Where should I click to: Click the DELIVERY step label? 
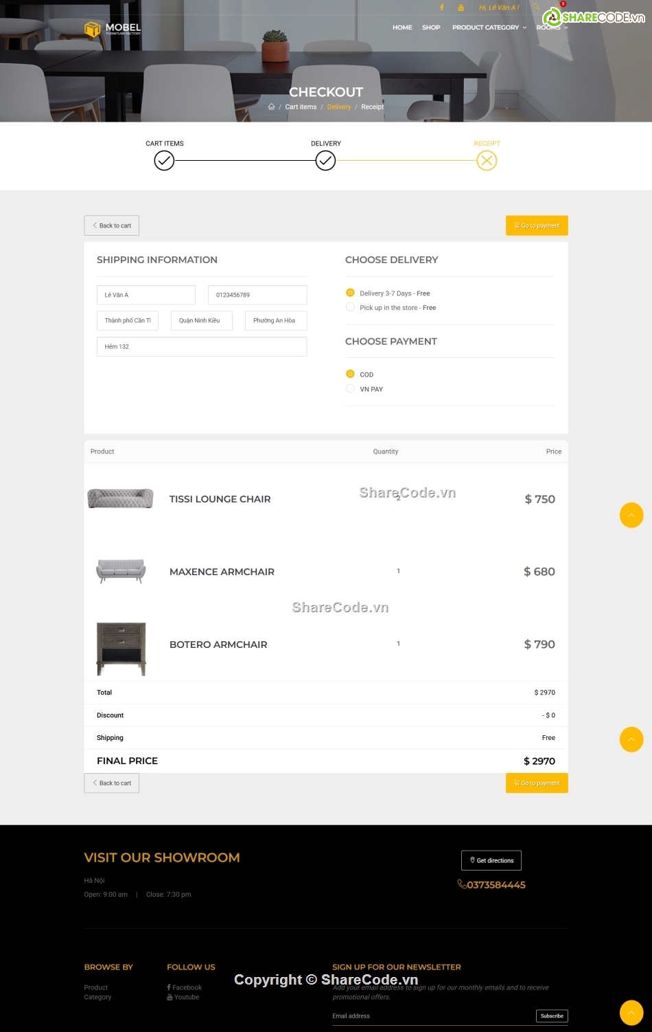click(x=326, y=144)
